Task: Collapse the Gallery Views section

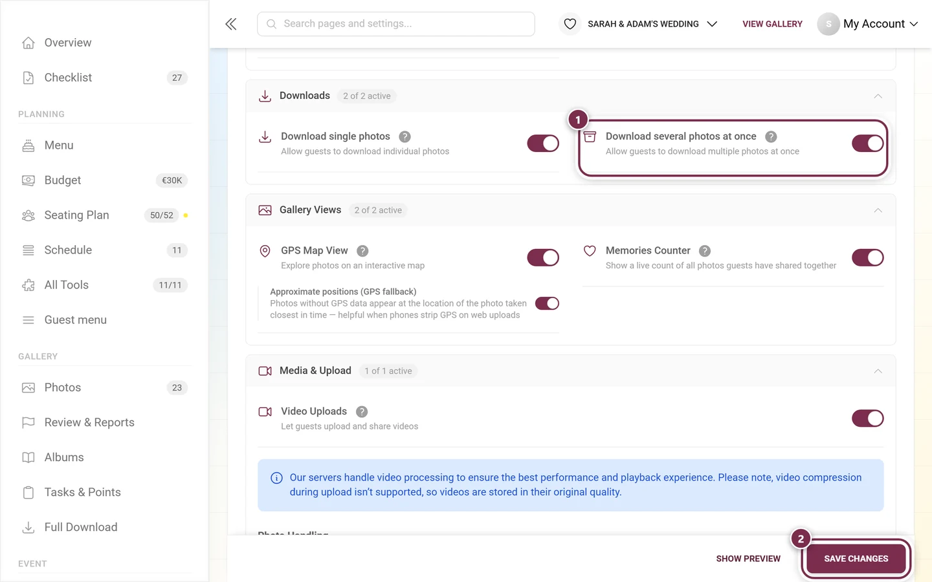Action: (x=878, y=211)
